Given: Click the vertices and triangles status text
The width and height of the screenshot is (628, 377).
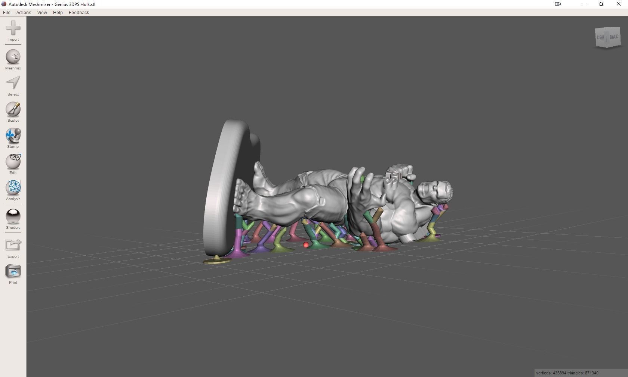Looking at the screenshot, I should pos(567,373).
